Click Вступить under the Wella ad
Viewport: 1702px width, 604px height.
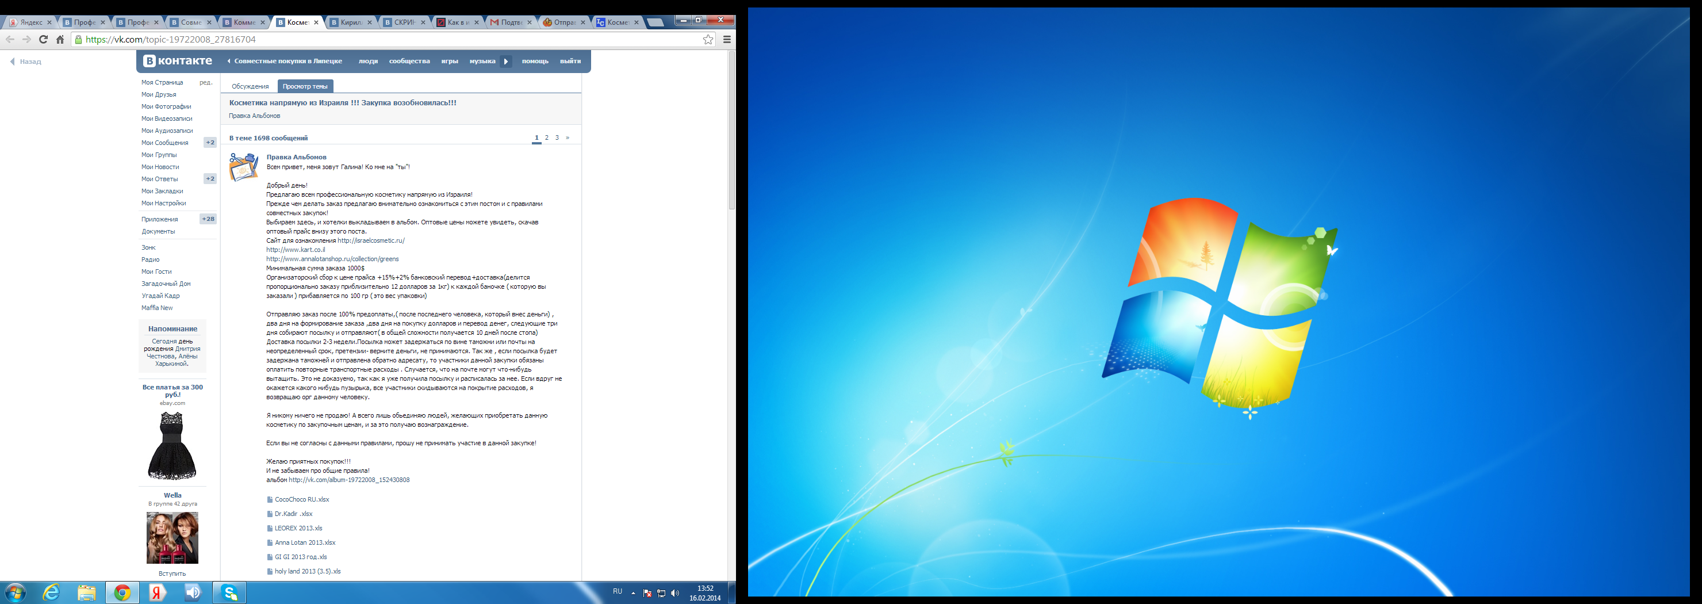coord(172,574)
